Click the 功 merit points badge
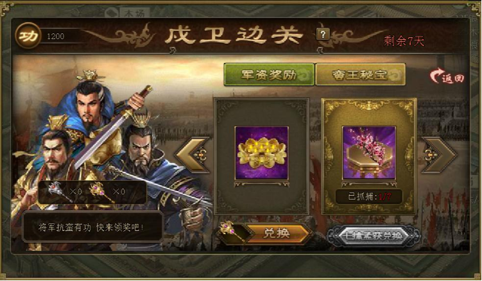The height and width of the screenshot is (281, 482). click(x=28, y=36)
